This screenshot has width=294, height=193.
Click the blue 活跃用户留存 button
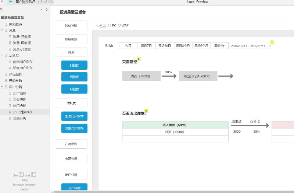click(74, 128)
